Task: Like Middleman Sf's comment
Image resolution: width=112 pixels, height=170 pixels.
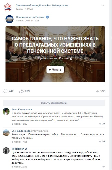Action: (103, 166)
